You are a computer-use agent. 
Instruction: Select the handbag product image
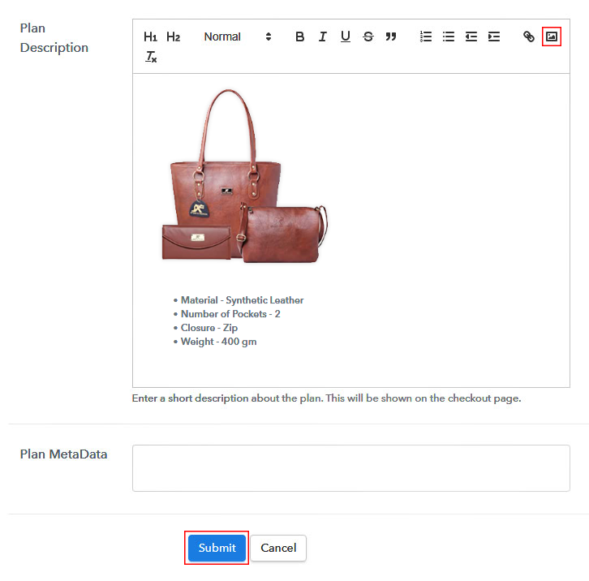(244, 176)
